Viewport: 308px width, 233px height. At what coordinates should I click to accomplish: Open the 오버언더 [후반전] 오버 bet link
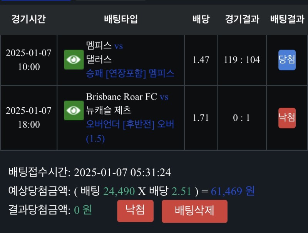tap(130, 124)
